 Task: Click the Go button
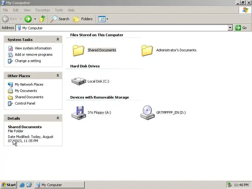(241, 28)
